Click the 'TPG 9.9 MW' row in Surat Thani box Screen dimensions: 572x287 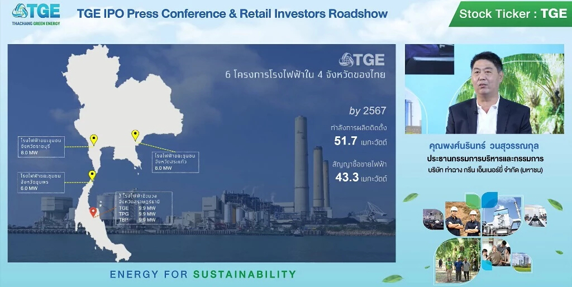137,214
